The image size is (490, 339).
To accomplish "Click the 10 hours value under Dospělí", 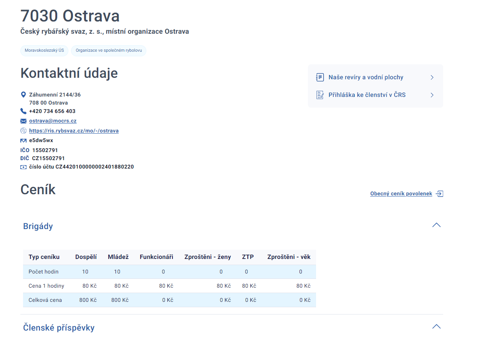I will [x=85, y=272].
